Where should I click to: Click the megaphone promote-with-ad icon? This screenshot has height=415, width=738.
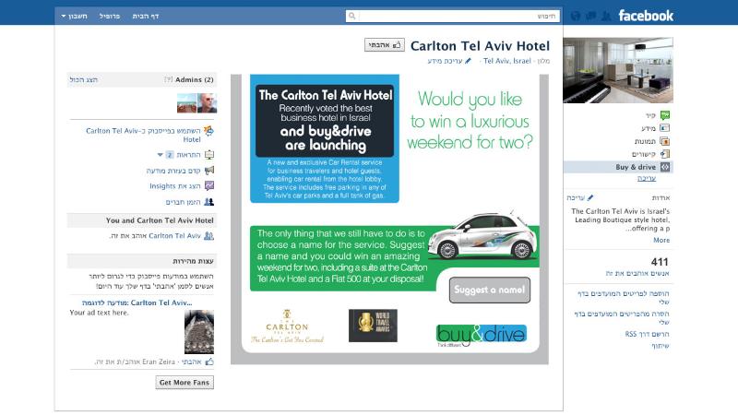209,171
